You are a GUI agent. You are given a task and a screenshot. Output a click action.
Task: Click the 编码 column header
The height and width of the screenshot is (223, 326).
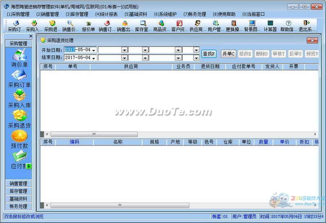click(75, 142)
